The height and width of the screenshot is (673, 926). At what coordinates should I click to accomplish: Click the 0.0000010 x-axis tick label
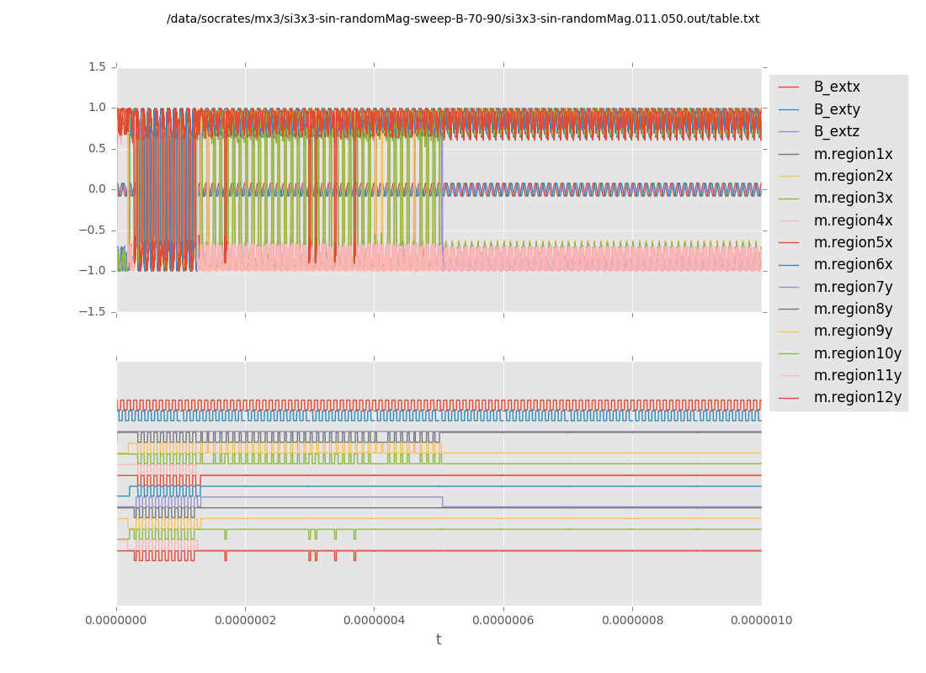click(x=761, y=621)
